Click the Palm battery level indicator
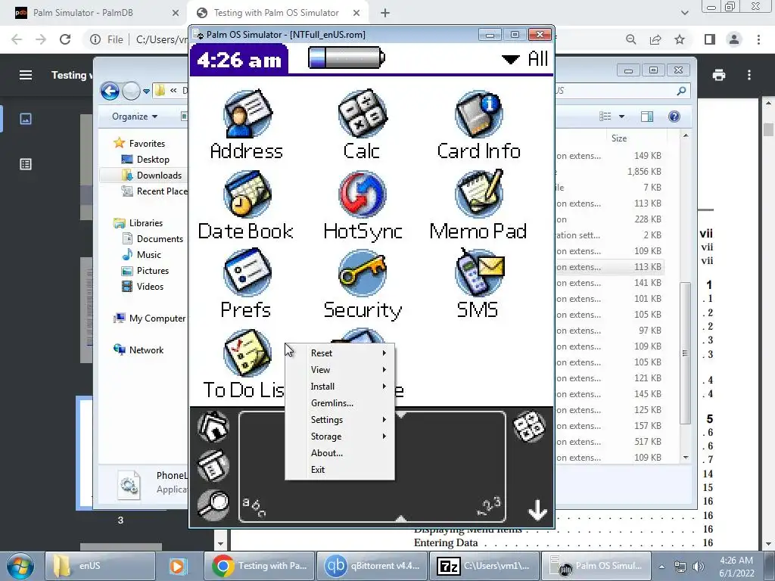This screenshot has width=775, height=581. [x=346, y=57]
